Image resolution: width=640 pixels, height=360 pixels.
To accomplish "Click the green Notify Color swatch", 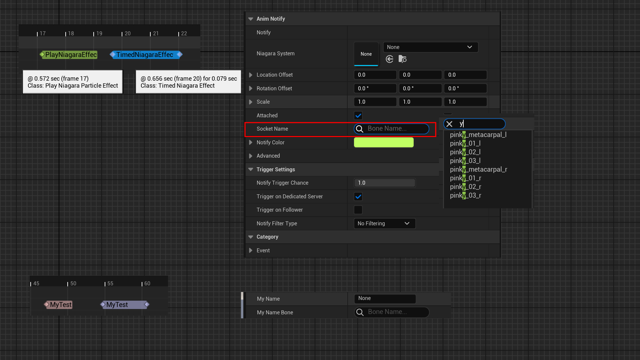I will pos(384,143).
